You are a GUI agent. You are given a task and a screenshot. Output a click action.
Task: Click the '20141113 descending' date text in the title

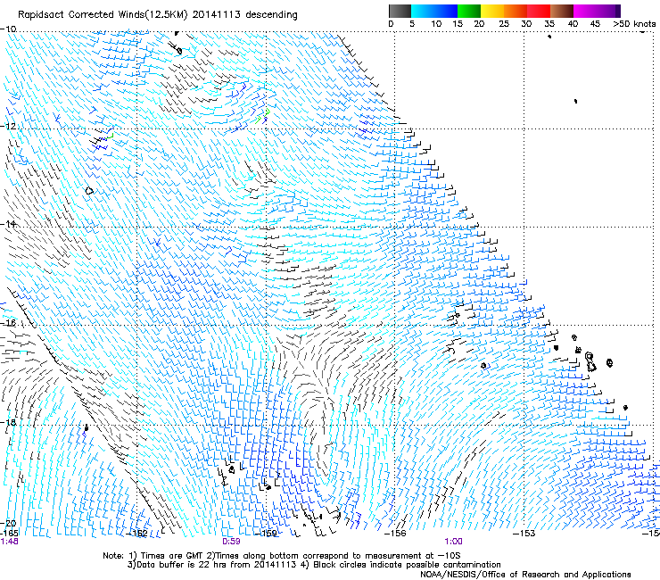tap(245, 15)
